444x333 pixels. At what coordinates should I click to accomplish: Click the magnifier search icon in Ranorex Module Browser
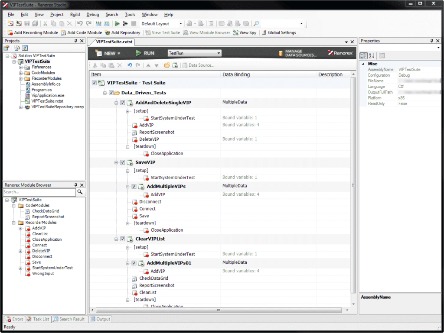coord(80,192)
